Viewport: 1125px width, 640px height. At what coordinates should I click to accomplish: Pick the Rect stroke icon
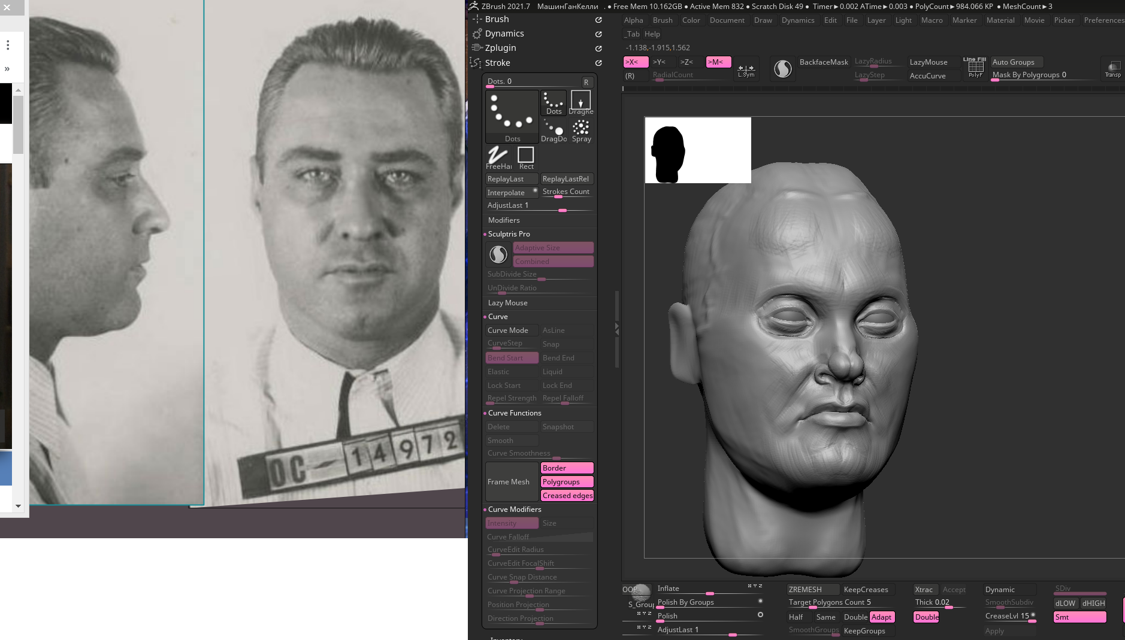(x=526, y=158)
